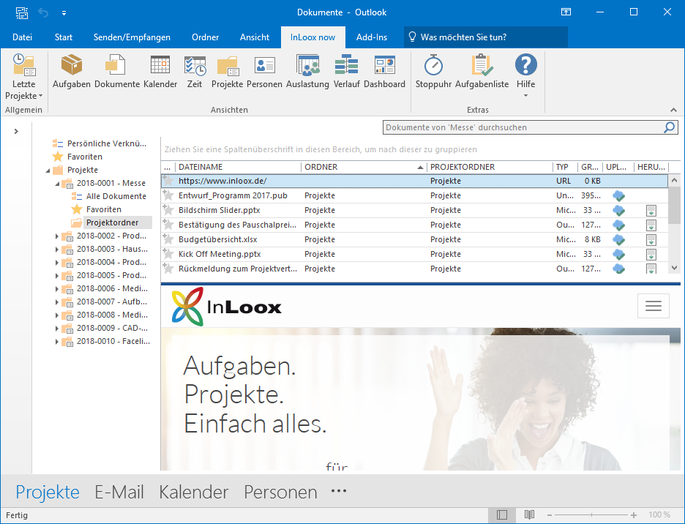This screenshot has height=524, width=685.
Task: Click the undo arrow in title bar
Action: pos(43,12)
